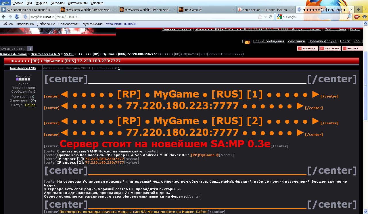Open the Мой профиль link
Screen dimensions: 368x214
click(336, 29)
